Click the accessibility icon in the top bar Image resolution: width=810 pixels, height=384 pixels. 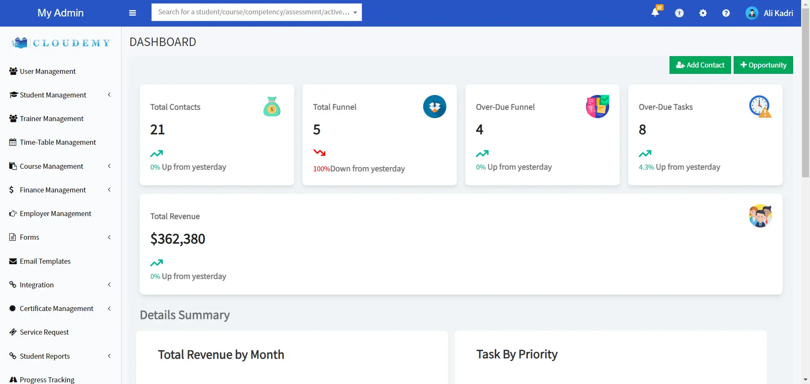(x=680, y=13)
